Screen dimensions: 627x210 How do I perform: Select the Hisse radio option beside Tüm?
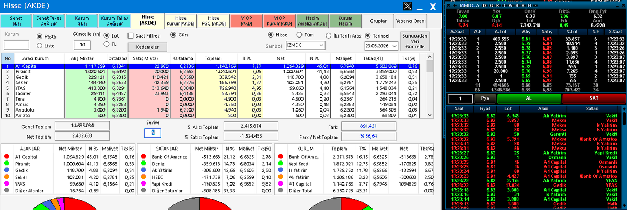click(271, 35)
